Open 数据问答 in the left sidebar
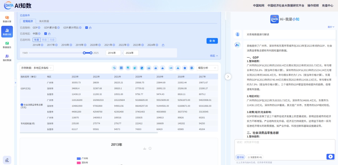 point(7,19)
